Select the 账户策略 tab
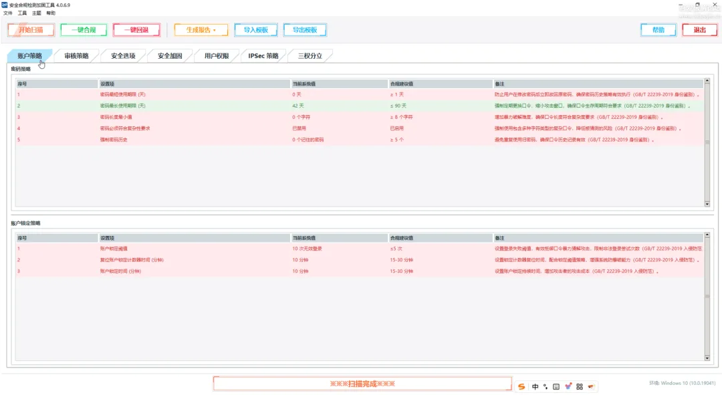Viewport: 722px width, 395px height. (29, 55)
